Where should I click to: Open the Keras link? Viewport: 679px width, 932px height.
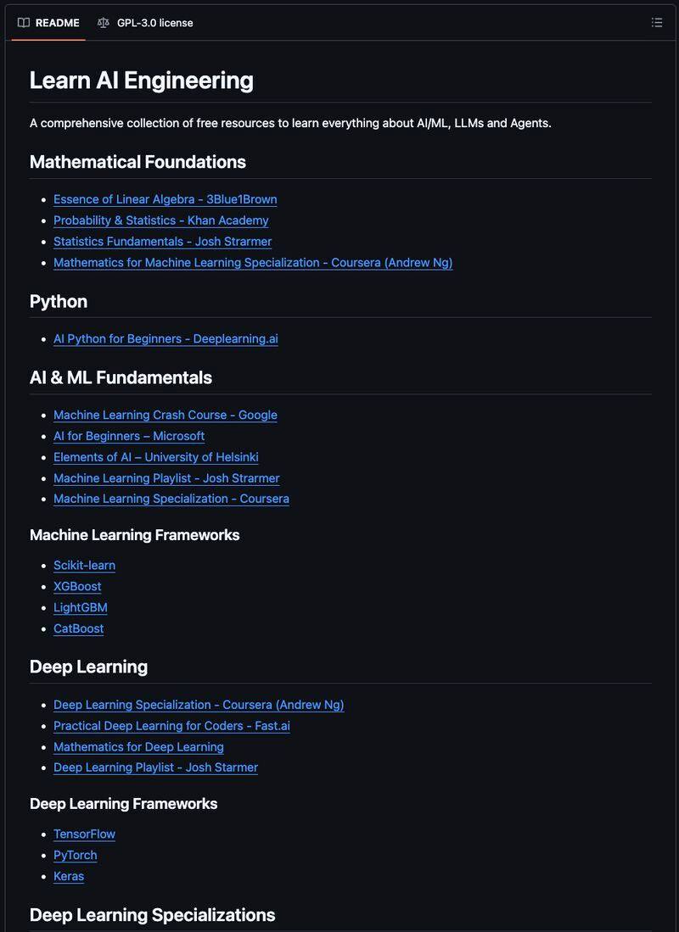coord(69,876)
